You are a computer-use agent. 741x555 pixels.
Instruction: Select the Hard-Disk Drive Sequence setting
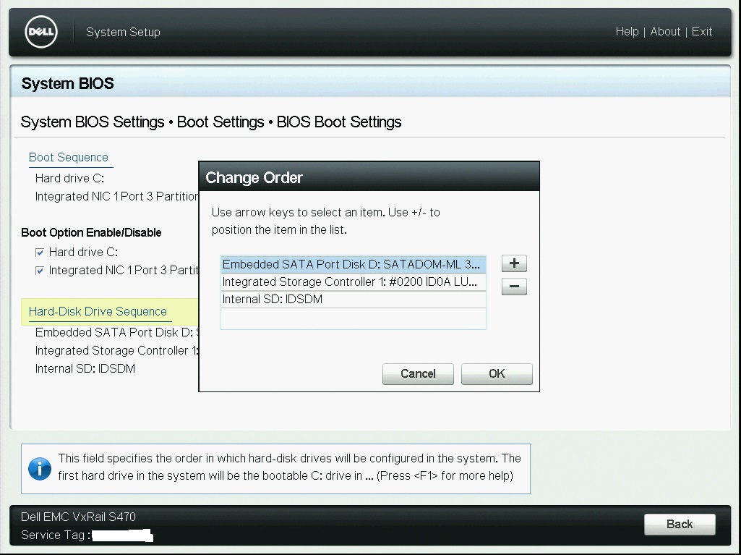coord(97,311)
